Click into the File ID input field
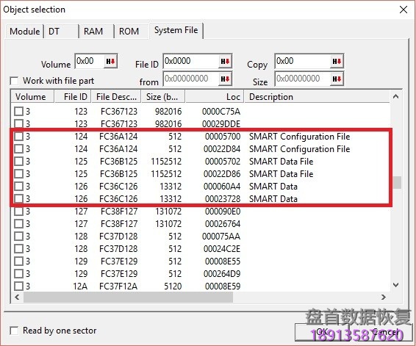 click(190, 61)
